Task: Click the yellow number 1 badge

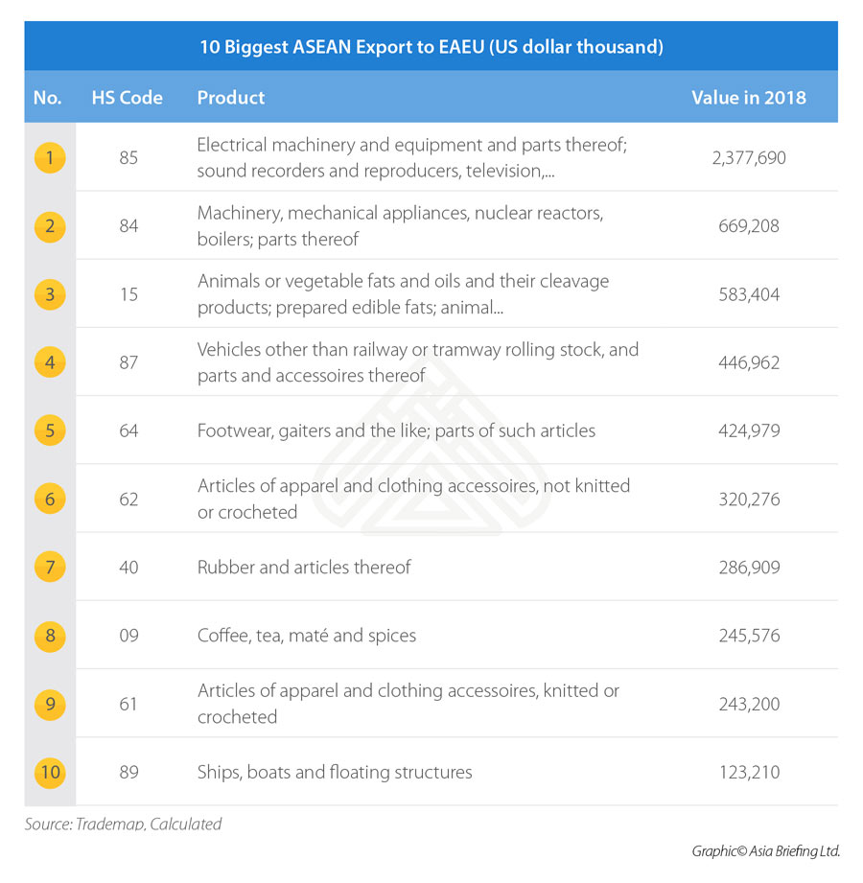Action: pos(50,157)
